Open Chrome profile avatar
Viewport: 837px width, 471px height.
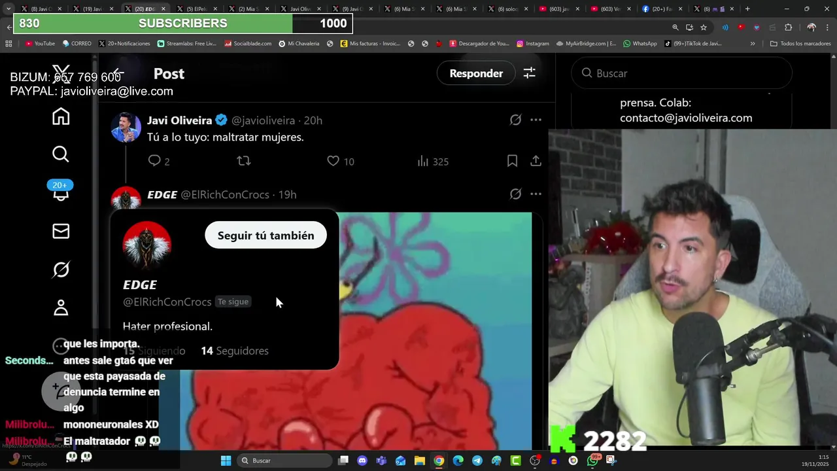[811, 27]
